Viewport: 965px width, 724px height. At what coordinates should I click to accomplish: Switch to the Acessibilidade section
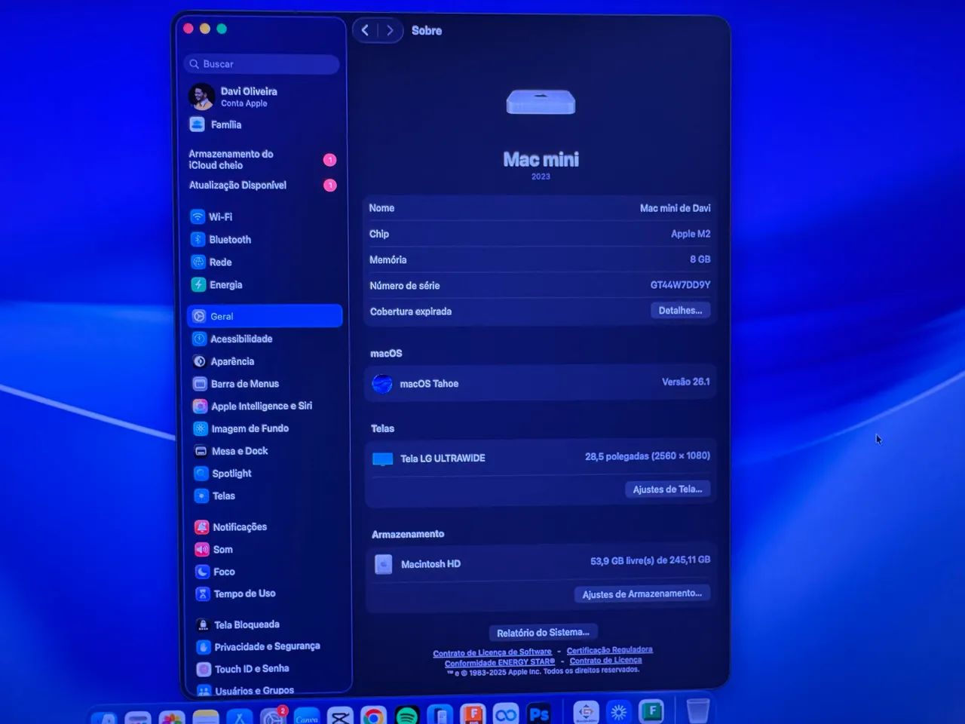pos(240,339)
